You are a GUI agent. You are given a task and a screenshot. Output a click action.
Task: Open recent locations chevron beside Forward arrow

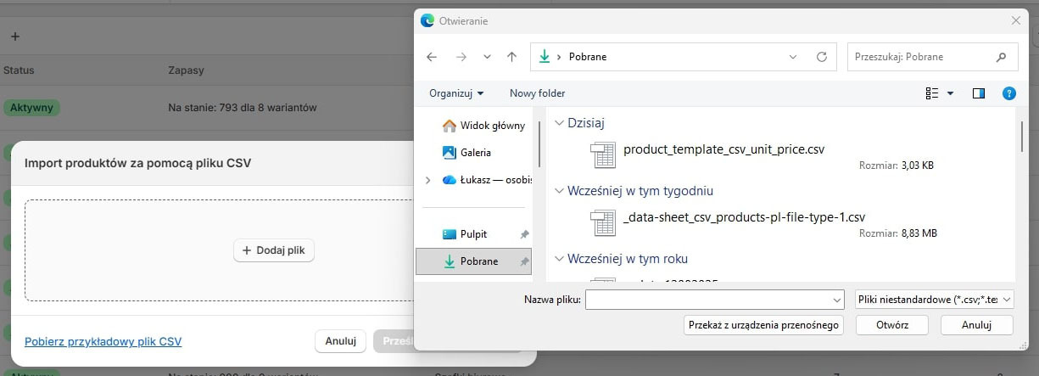(487, 57)
